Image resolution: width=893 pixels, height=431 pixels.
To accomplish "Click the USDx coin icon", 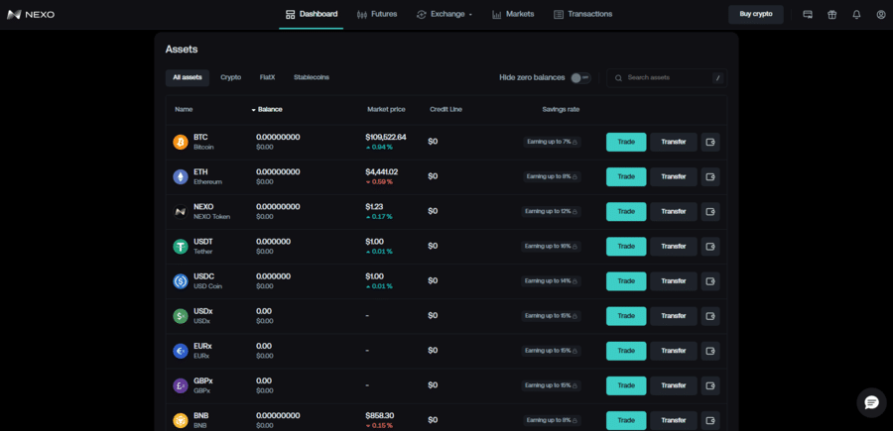I will 181,316.
